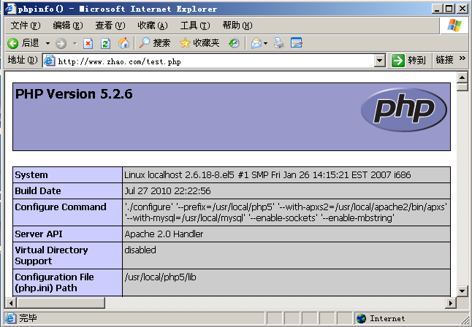Screen dimensions: 472x327
Task: Click the 'Apache 2.0 Handler' value
Action: [x=164, y=234]
